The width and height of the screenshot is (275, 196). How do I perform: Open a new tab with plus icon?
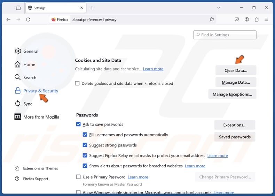(x=92, y=8)
